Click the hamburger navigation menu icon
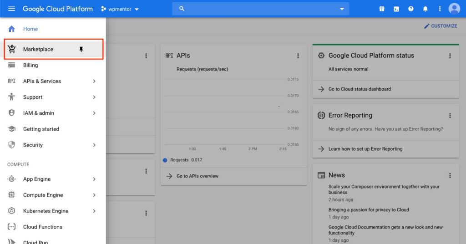This screenshot has width=466, height=244. [11, 9]
